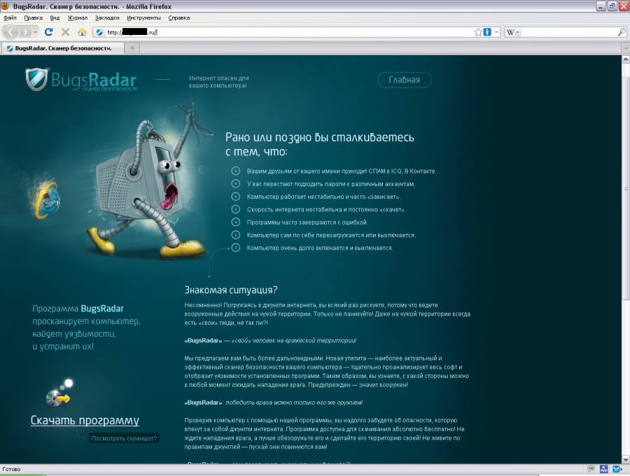Select the BugsRadar browser tab
Image resolution: width=630 pixels, height=476 pixels.
(62, 48)
